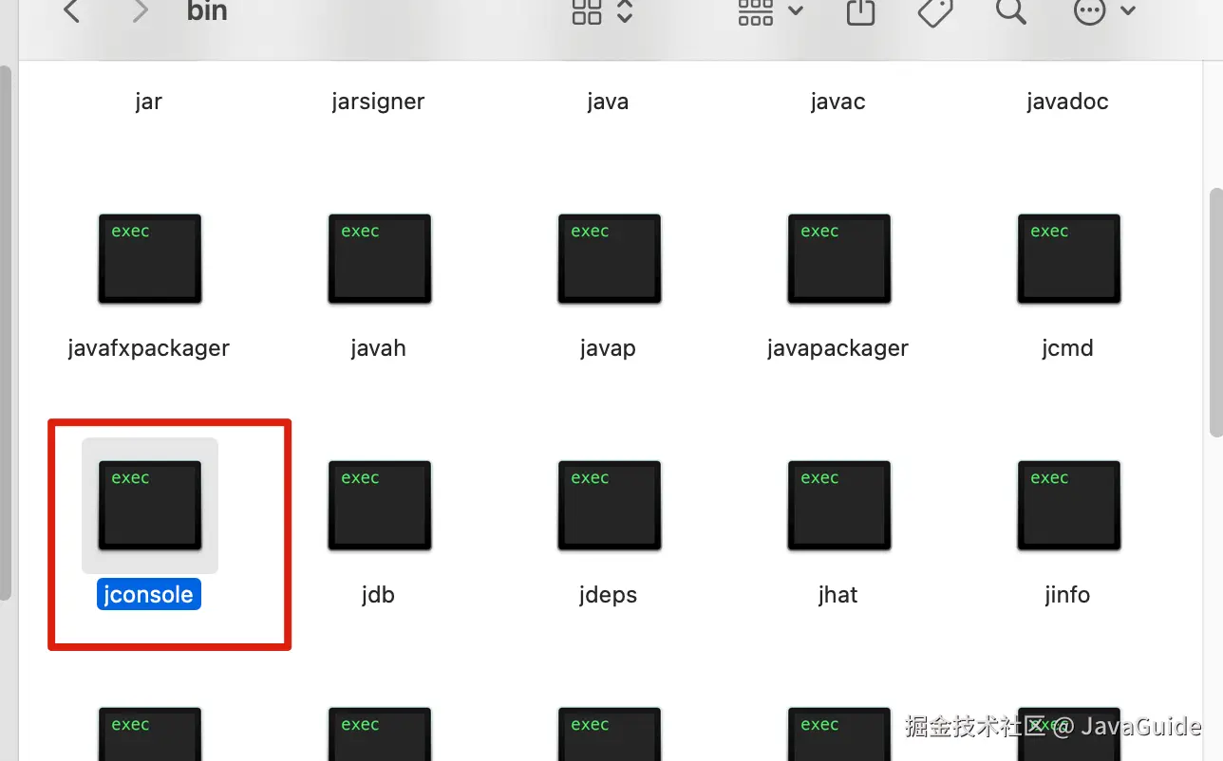
Task: Open the java executable
Action: 608,102
